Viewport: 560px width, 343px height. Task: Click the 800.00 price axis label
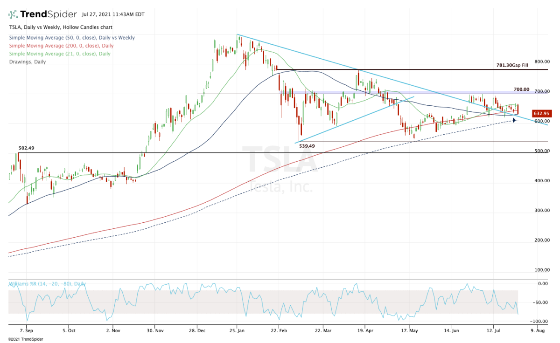coord(542,62)
